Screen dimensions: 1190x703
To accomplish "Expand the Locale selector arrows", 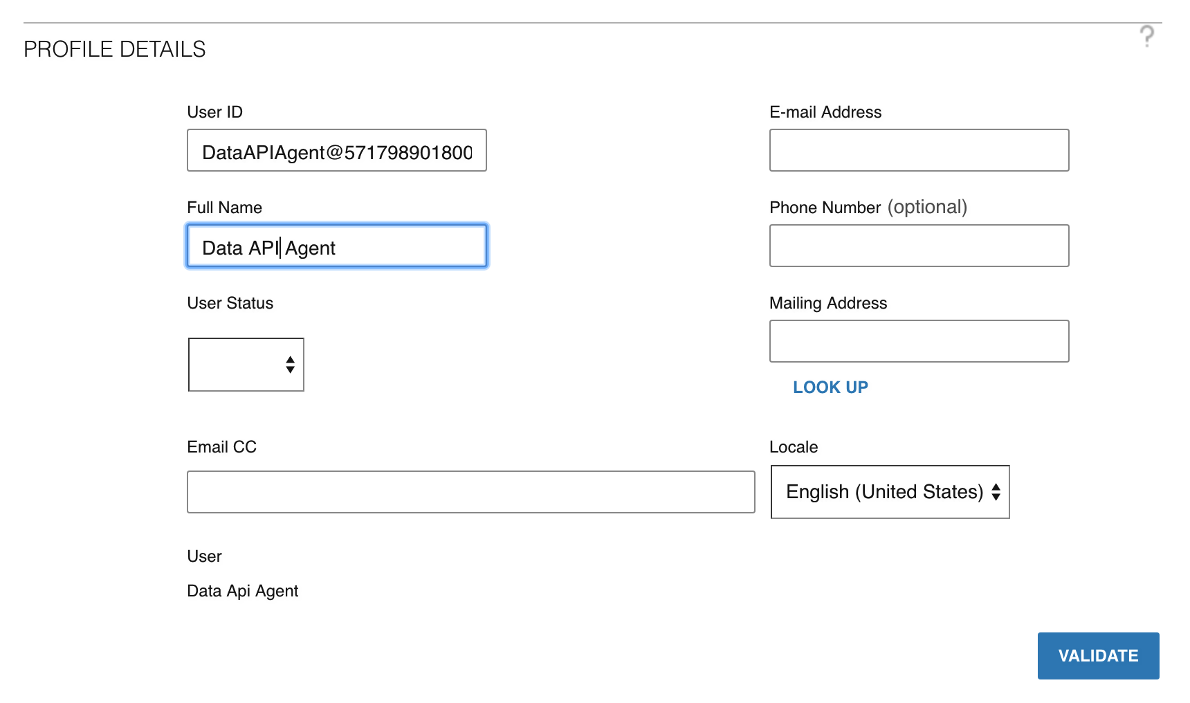I will click(x=996, y=492).
